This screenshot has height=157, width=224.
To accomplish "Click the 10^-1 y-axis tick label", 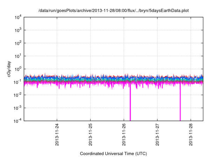I will [x=17, y=82].
